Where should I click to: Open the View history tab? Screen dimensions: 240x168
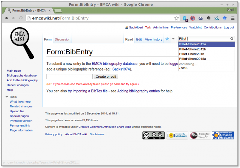154,39
